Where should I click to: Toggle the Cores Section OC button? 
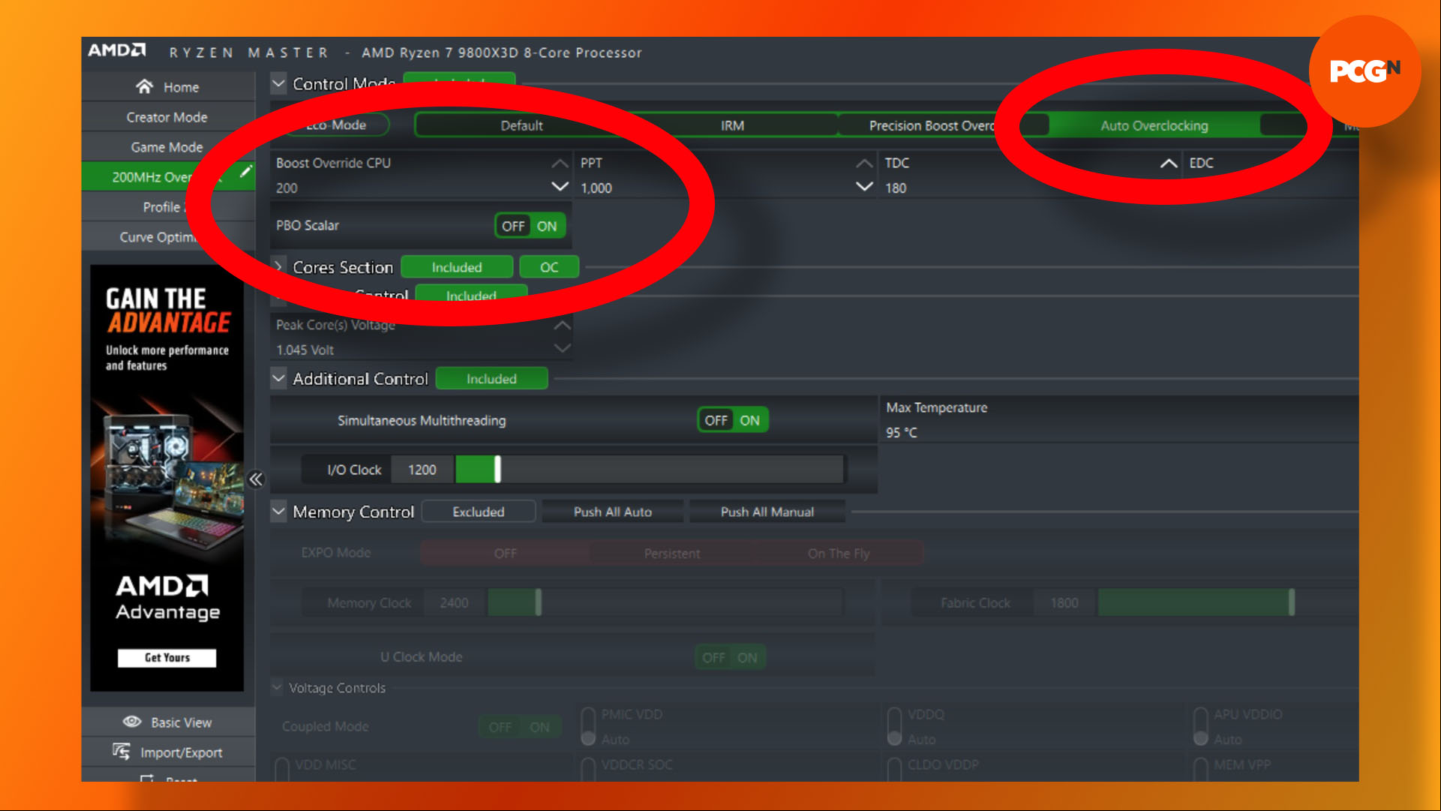click(x=549, y=267)
